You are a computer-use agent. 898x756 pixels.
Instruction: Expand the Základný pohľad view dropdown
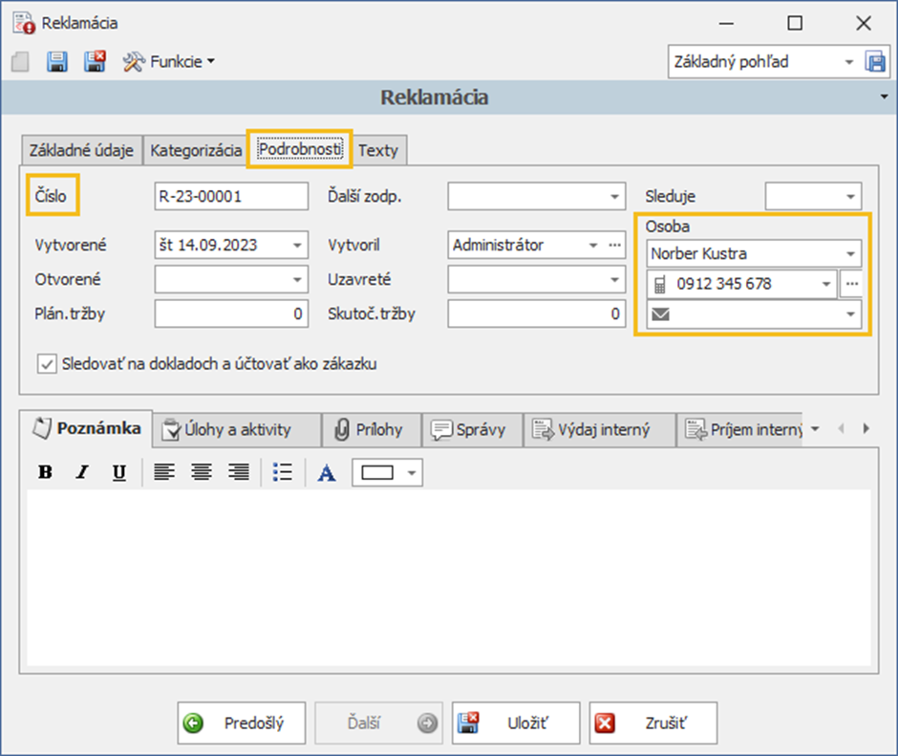click(x=848, y=62)
